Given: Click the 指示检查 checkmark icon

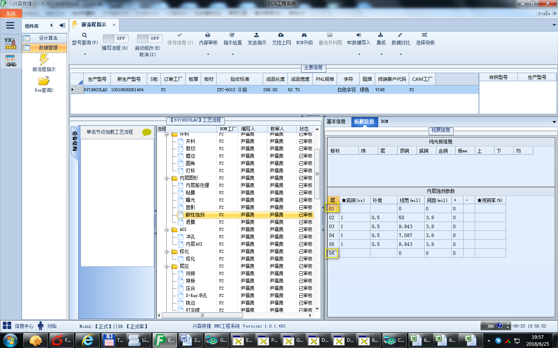Looking at the screenshot, I should click(x=232, y=35).
